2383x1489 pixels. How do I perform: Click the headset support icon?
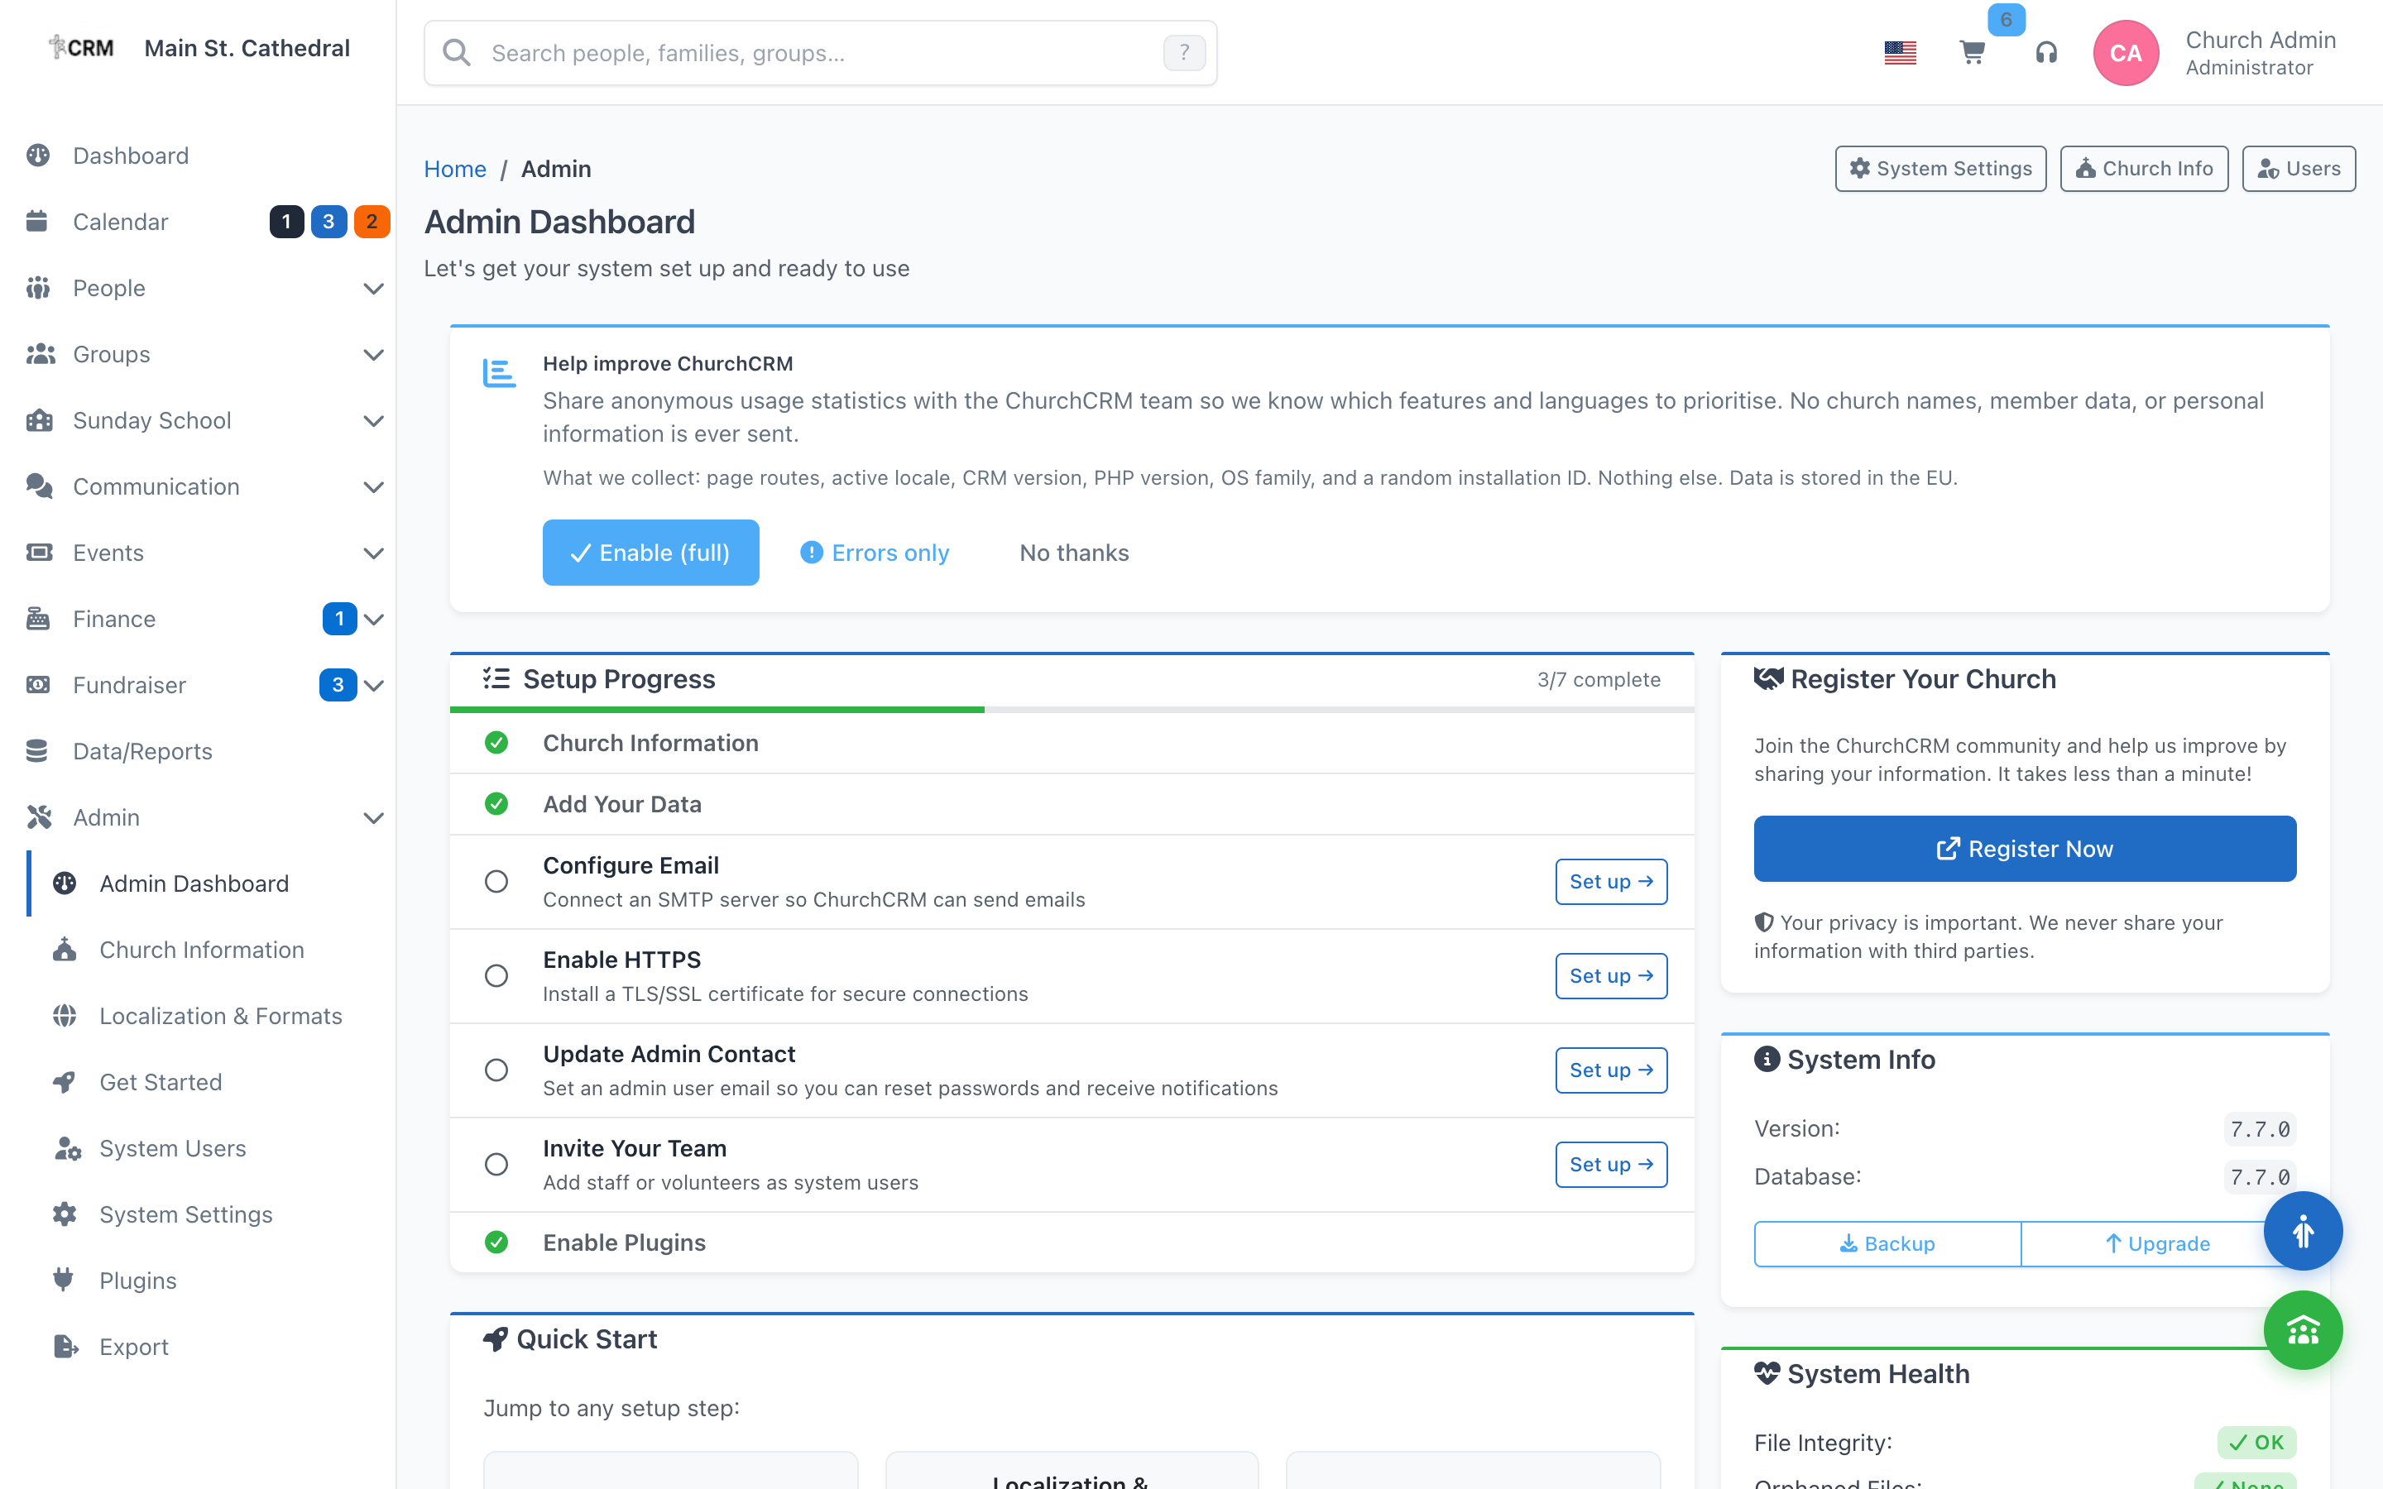2046,52
